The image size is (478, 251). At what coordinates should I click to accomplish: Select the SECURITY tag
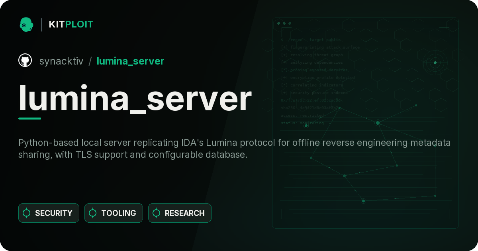click(49, 213)
